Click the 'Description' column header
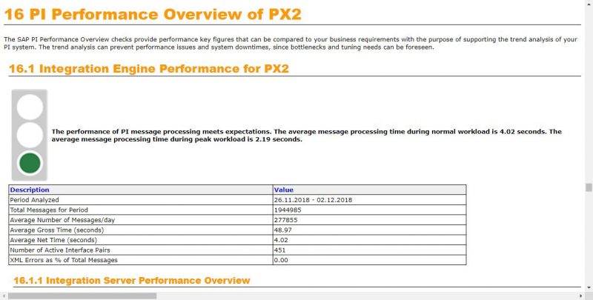 point(141,190)
